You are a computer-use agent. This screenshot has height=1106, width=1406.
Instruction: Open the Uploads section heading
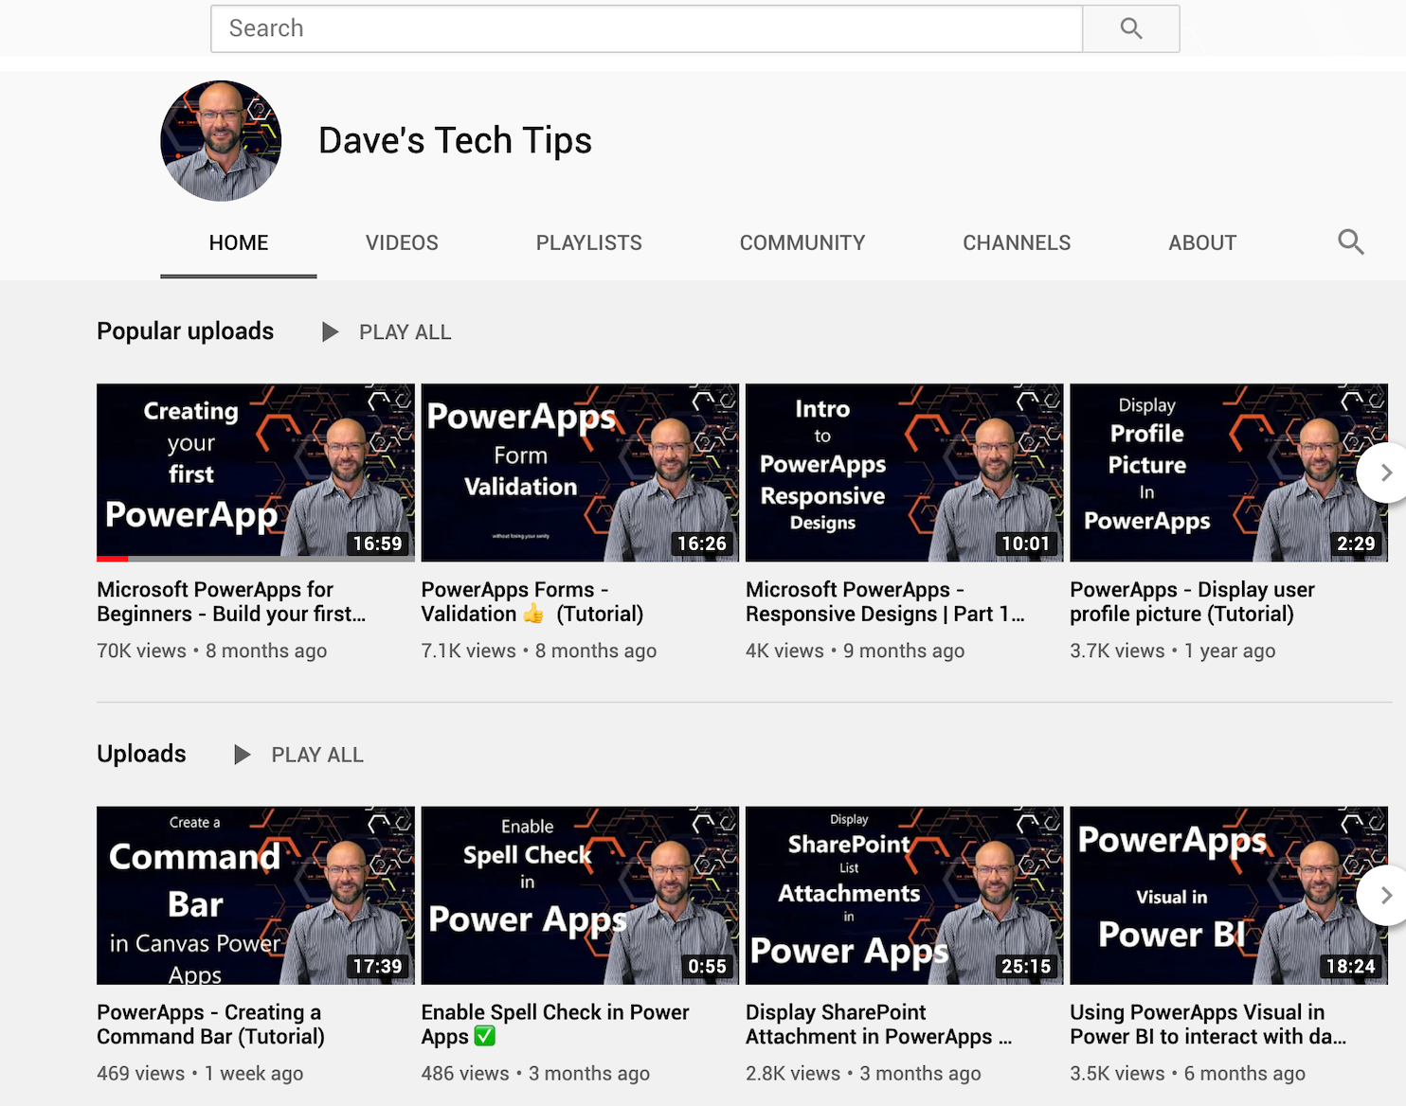pyautogui.click(x=141, y=754)
